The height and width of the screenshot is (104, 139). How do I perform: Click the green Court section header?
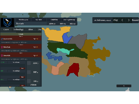(21, 34)
